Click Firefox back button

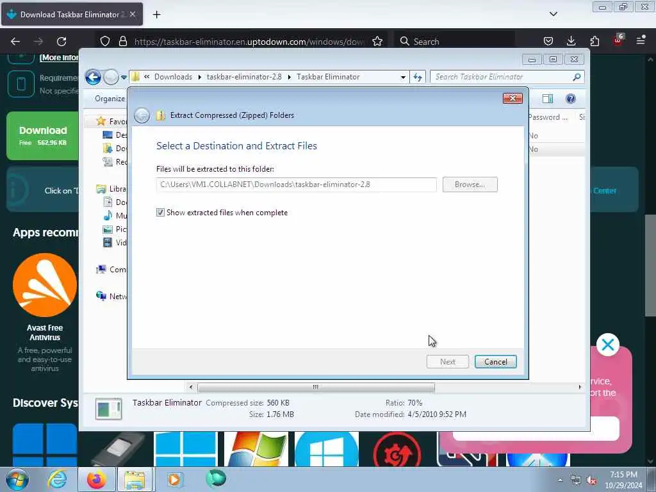tap(15, 42)
